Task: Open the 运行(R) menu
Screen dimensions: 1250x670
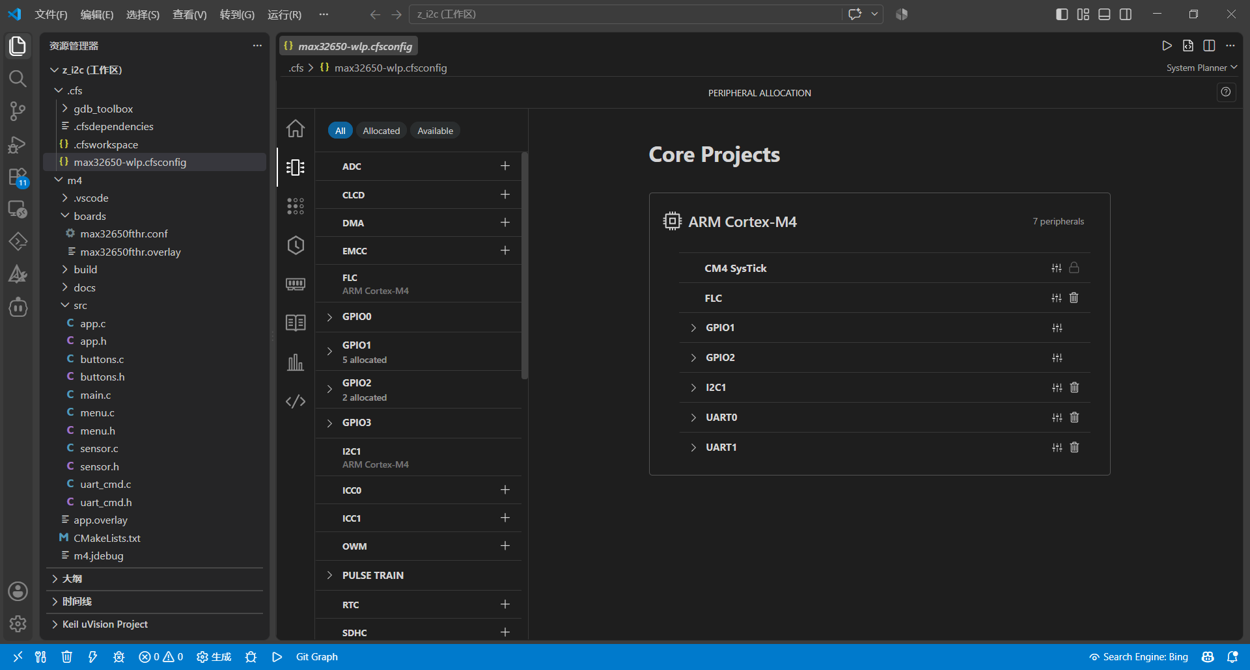Action: tap(285, 14)
